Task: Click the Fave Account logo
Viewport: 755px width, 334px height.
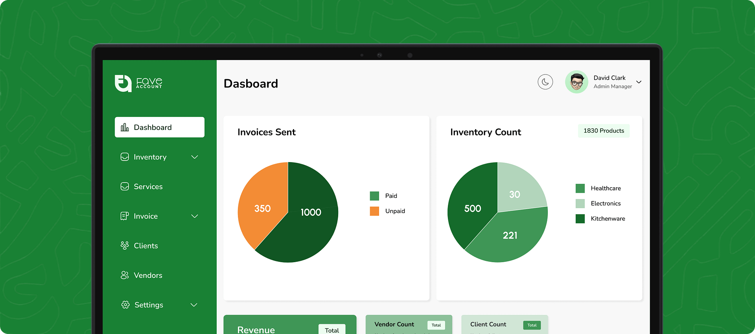Action: pos(138,83)
